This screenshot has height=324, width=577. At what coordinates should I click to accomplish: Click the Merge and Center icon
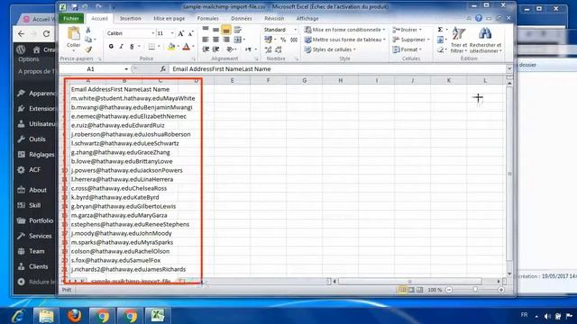[238, 40]
